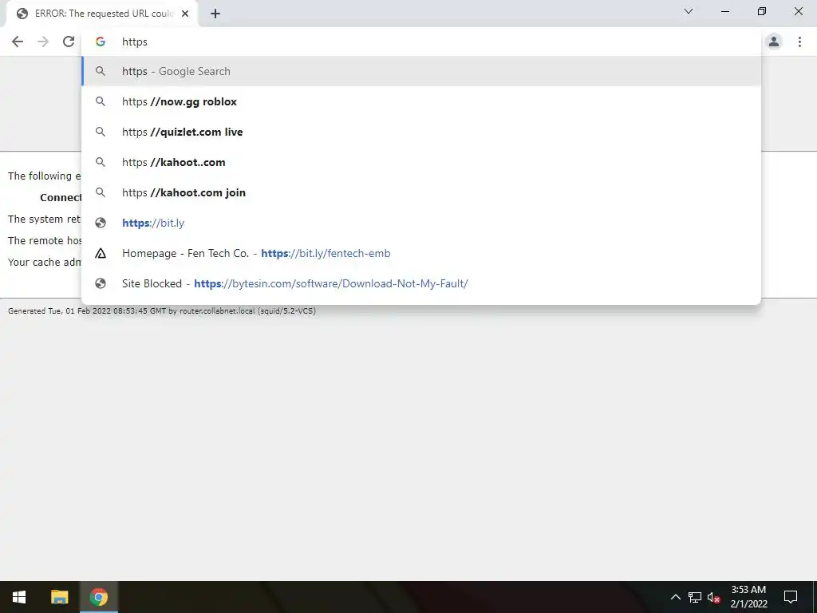817x613 pixels.
Task: Open Chrome three-dot menu
Action: coord(799,42)
